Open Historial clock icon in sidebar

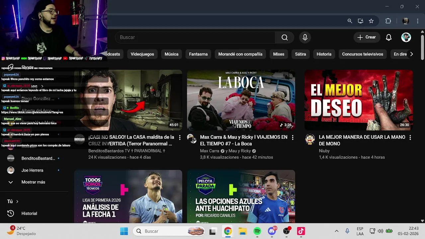pos(11,213)
